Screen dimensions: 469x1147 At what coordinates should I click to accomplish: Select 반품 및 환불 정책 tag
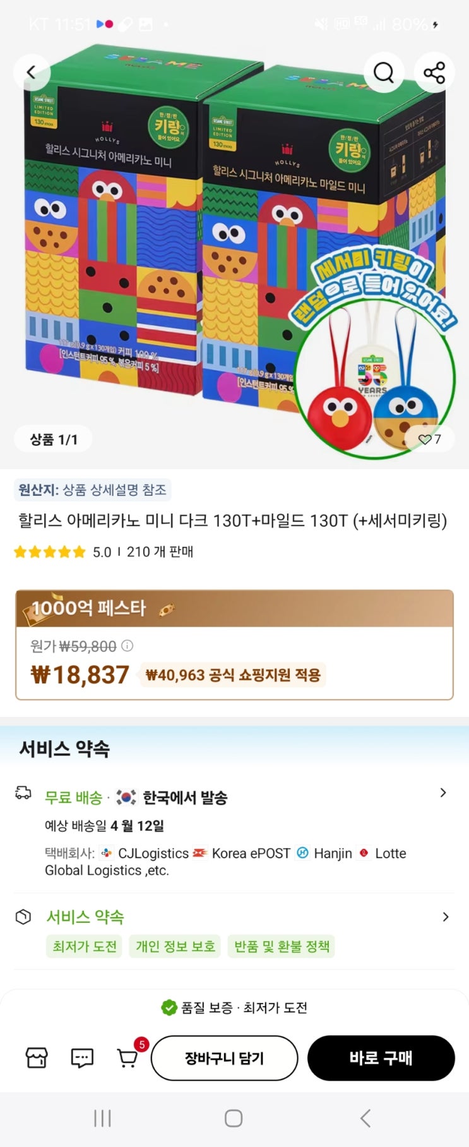click(282, 946)
